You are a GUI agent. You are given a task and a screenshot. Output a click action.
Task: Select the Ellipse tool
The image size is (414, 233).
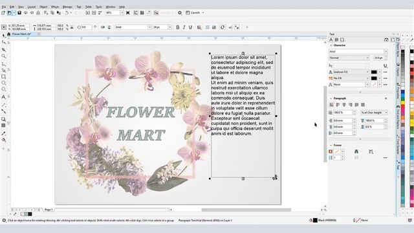pos(4,83)
